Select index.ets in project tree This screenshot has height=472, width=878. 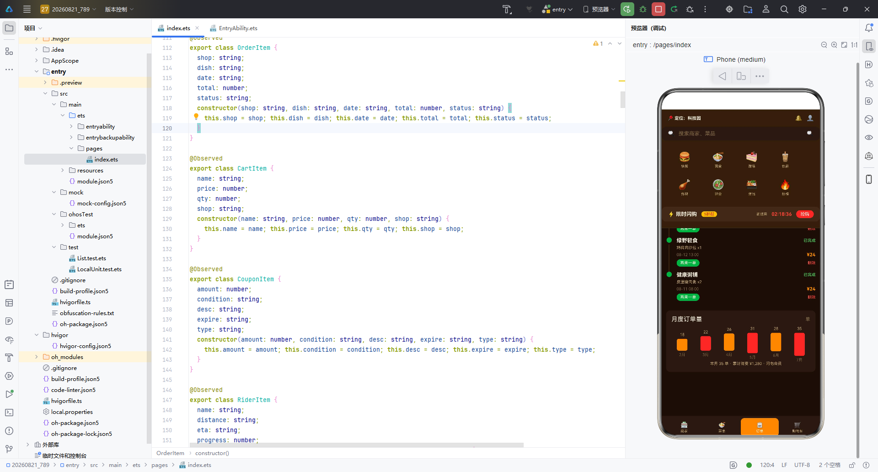click(85, 159)
